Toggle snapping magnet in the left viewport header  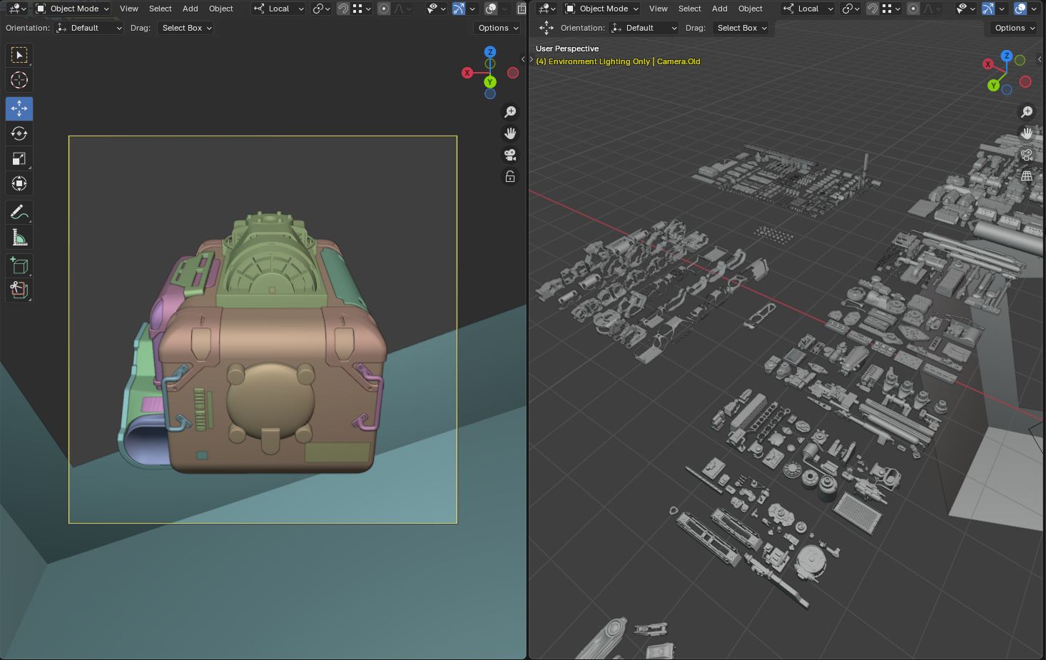(x=343, y=9)
